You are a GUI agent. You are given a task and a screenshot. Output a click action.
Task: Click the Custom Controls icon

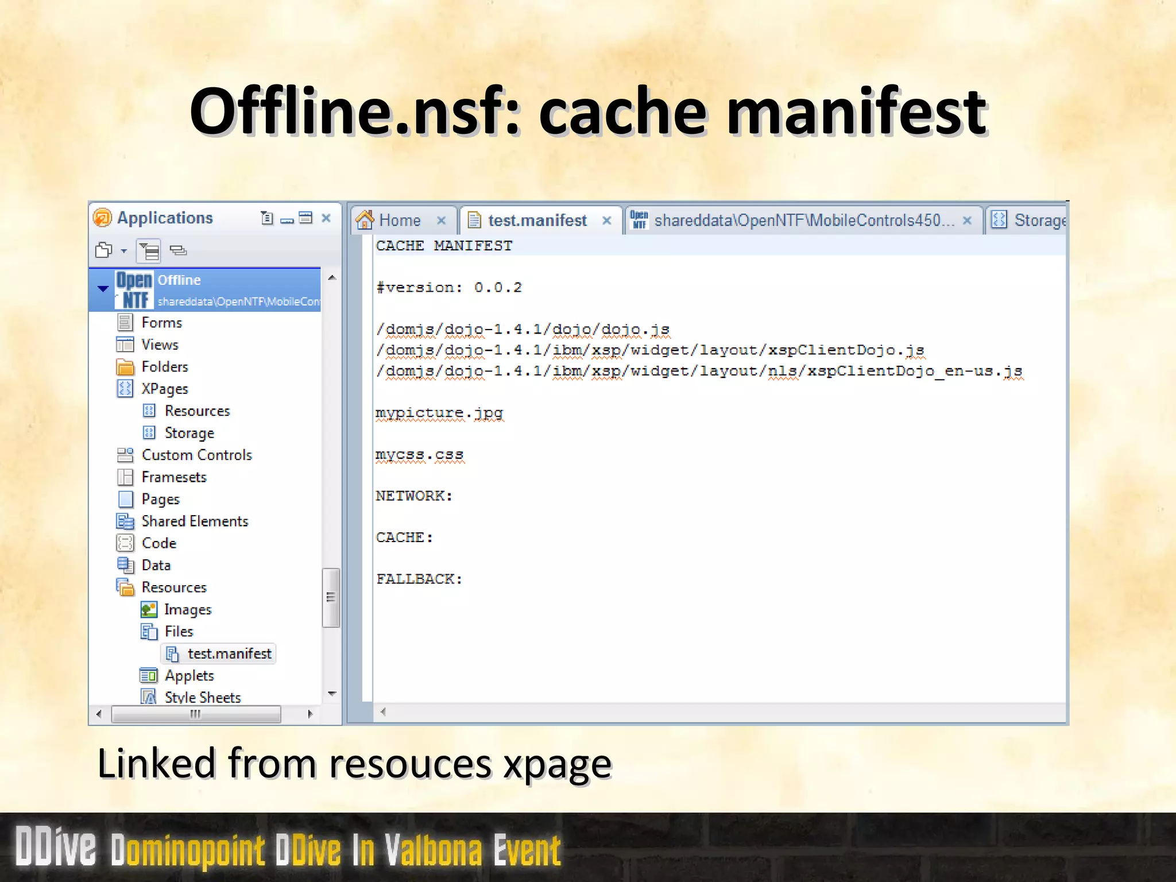tap(125, 455)
